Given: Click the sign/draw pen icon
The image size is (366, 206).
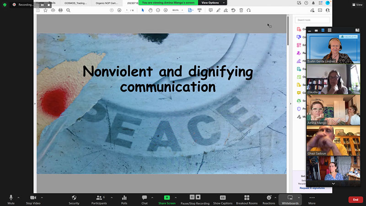Looking at the screenshot, I should (226, 10).
